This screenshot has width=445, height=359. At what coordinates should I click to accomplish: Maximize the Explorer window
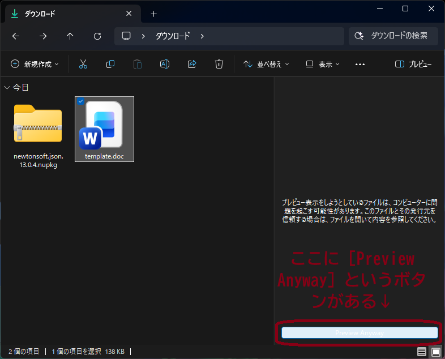405,9
